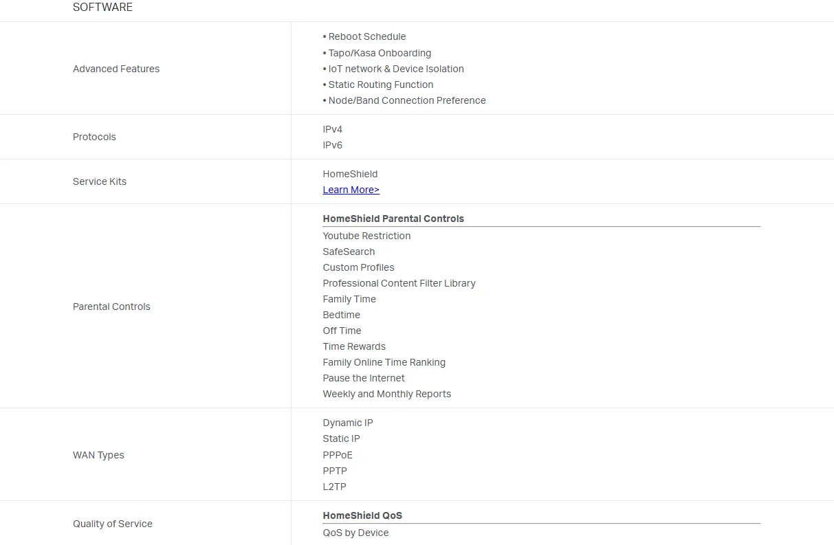Select the QoS by Device entry
The height and width of the screenshot is (545, 834).
tap(355, 533)
